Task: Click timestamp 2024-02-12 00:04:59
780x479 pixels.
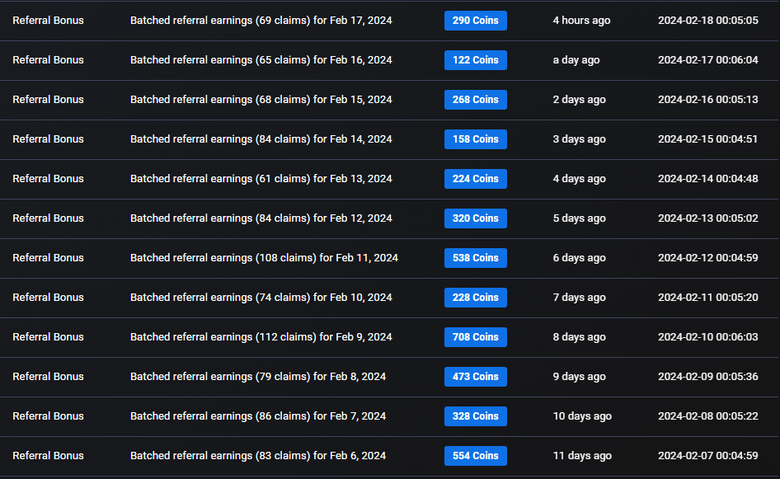Action: coord(708,258)
